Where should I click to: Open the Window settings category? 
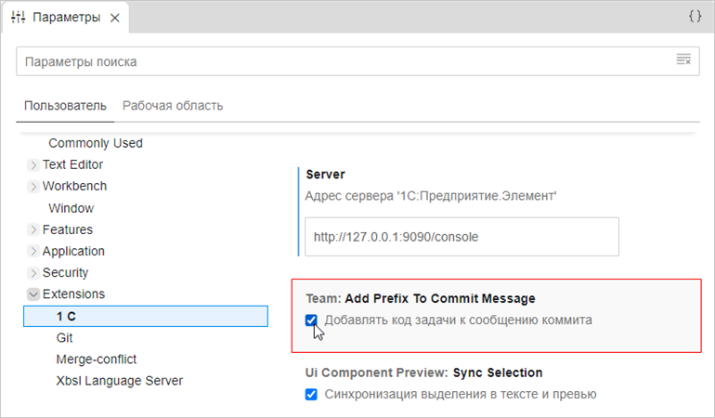71,208
